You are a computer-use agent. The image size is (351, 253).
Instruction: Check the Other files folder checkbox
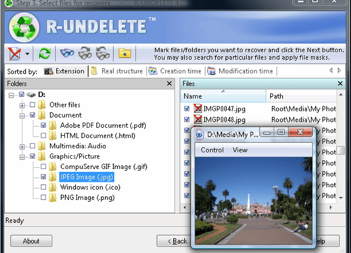tap(32, 105)
